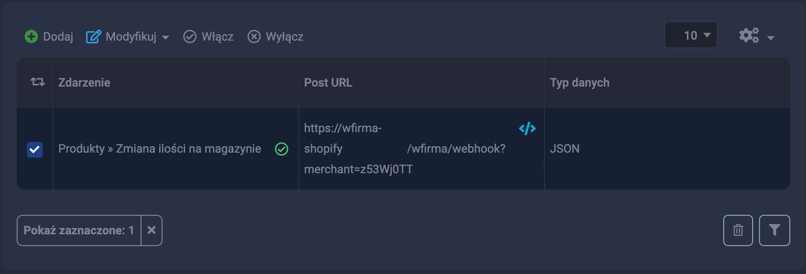
Task: Click the swap arrows column header icon
Action: pos(38,82)
